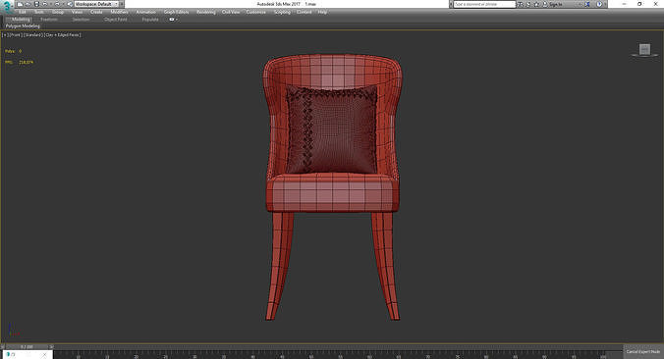Select the Object Paint ribbon tab
The image size is (664, 359).
coord(115,20)
